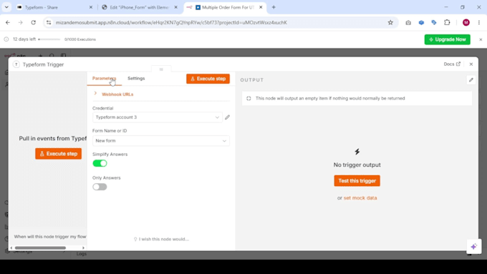Open the AI assistant sparkle icon
The width and height of the screenshot is (487, 274).
pyautogui.click(x=473, y=247)
